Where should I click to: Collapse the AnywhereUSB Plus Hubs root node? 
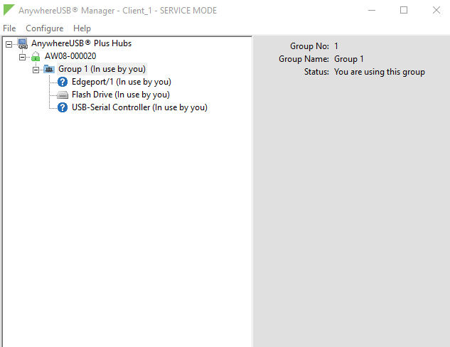[9, 44]
